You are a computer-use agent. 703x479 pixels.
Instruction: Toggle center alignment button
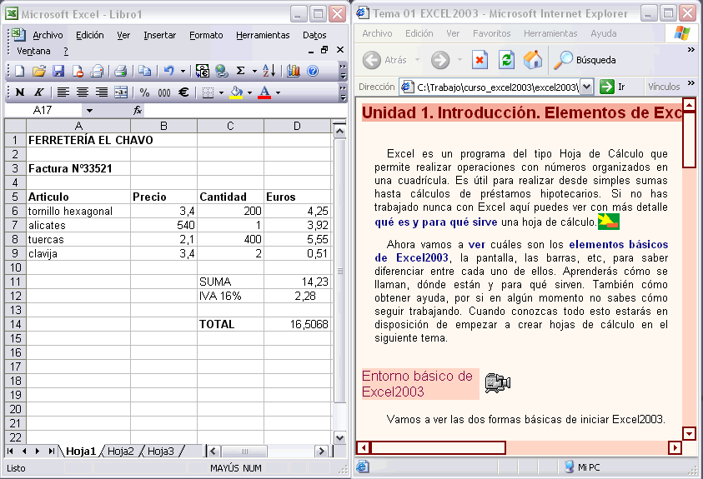(x=83, y=92)
